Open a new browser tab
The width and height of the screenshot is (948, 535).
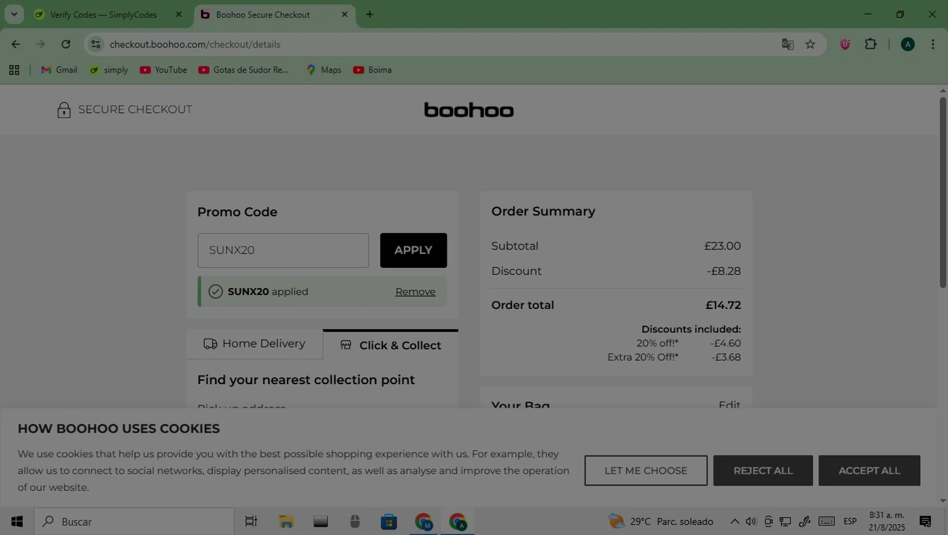370,15
